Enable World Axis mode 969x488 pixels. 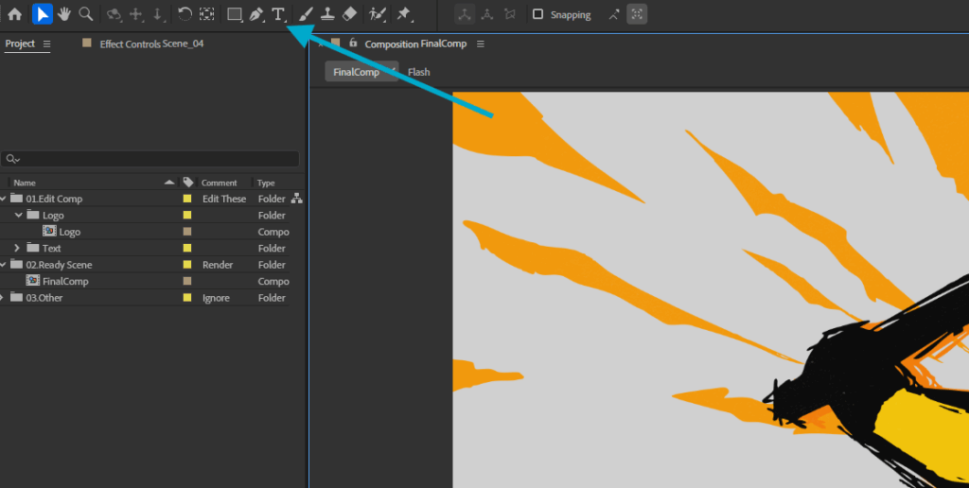click(487, 14)
